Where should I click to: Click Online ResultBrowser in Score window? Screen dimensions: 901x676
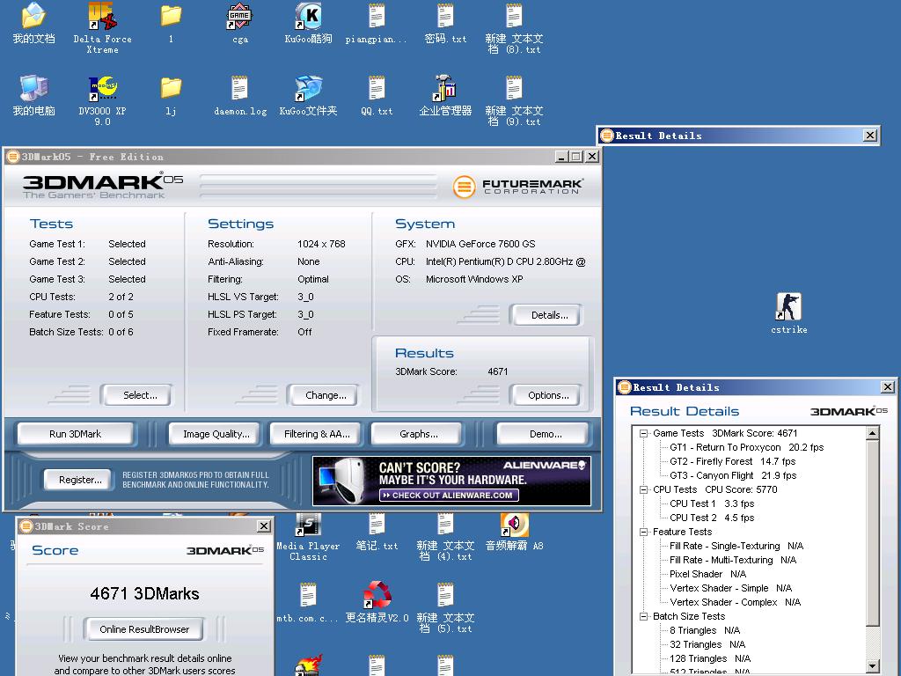pyautogui.click(x=144, y=629)
